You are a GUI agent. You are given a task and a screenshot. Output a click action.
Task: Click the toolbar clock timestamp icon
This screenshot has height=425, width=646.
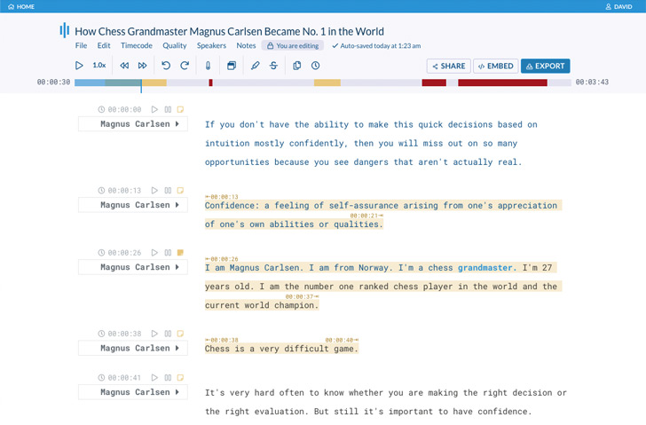click(316, 66)
